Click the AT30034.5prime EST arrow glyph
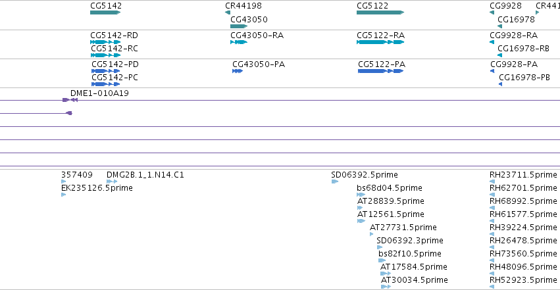 coord(386,287)
